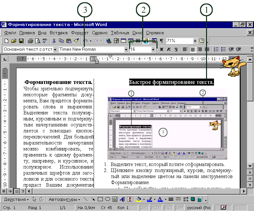Image resolution: width=254 pixels, height=211 pixels.
Task: Open the Правка menu
Action: pos(27,33)
